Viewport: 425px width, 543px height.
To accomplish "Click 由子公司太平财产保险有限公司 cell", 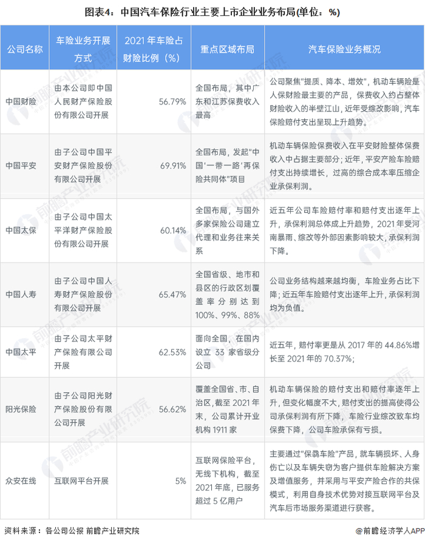I will [83, 352].
